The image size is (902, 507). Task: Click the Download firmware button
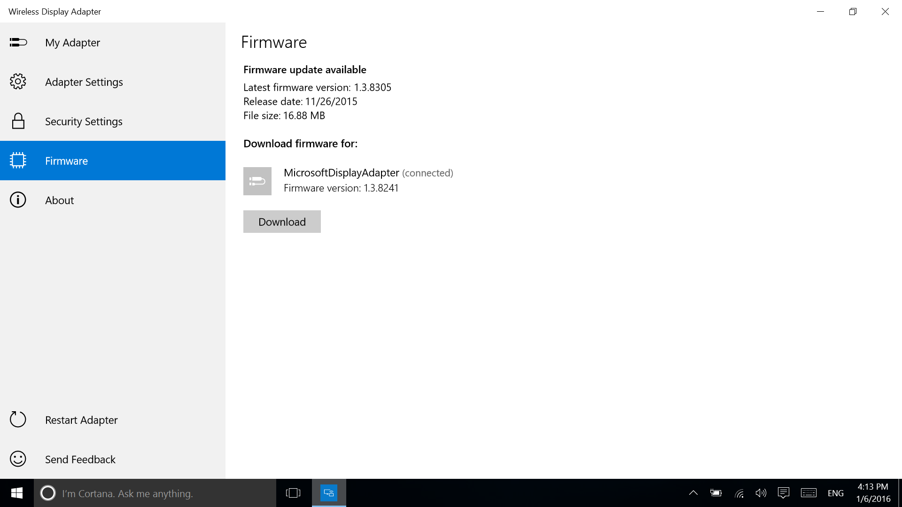pyautogui.click(x=282, y=222)
